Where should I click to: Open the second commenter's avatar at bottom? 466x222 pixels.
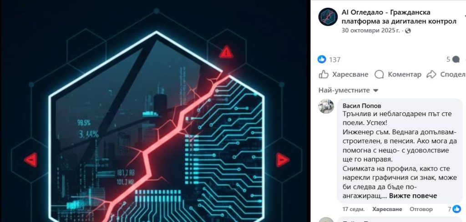326,220
